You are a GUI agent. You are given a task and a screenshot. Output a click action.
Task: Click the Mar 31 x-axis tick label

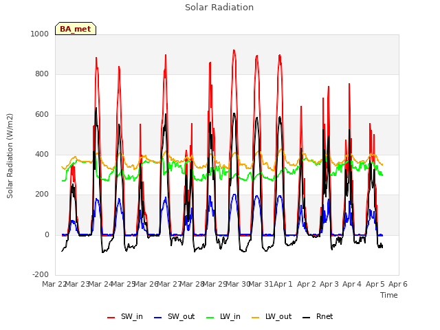(261, 284)
